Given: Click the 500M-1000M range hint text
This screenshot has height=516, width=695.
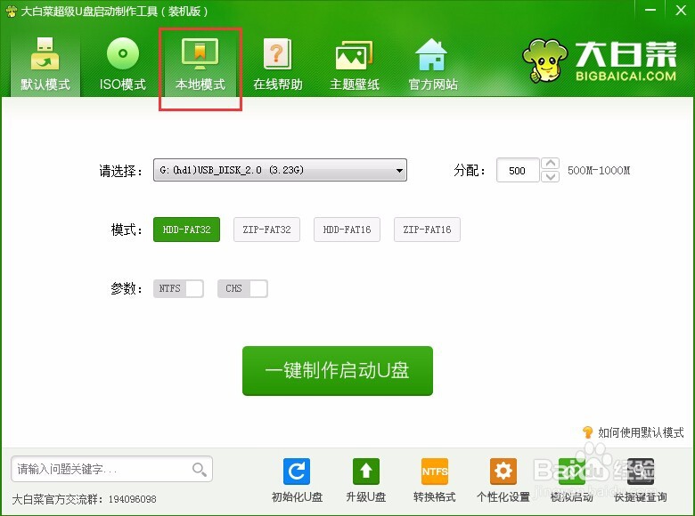Looking at the screenshot, I should (x=599, y=171).
